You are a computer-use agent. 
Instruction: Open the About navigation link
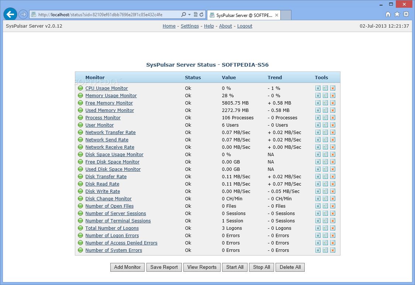[x=225, y=26]
